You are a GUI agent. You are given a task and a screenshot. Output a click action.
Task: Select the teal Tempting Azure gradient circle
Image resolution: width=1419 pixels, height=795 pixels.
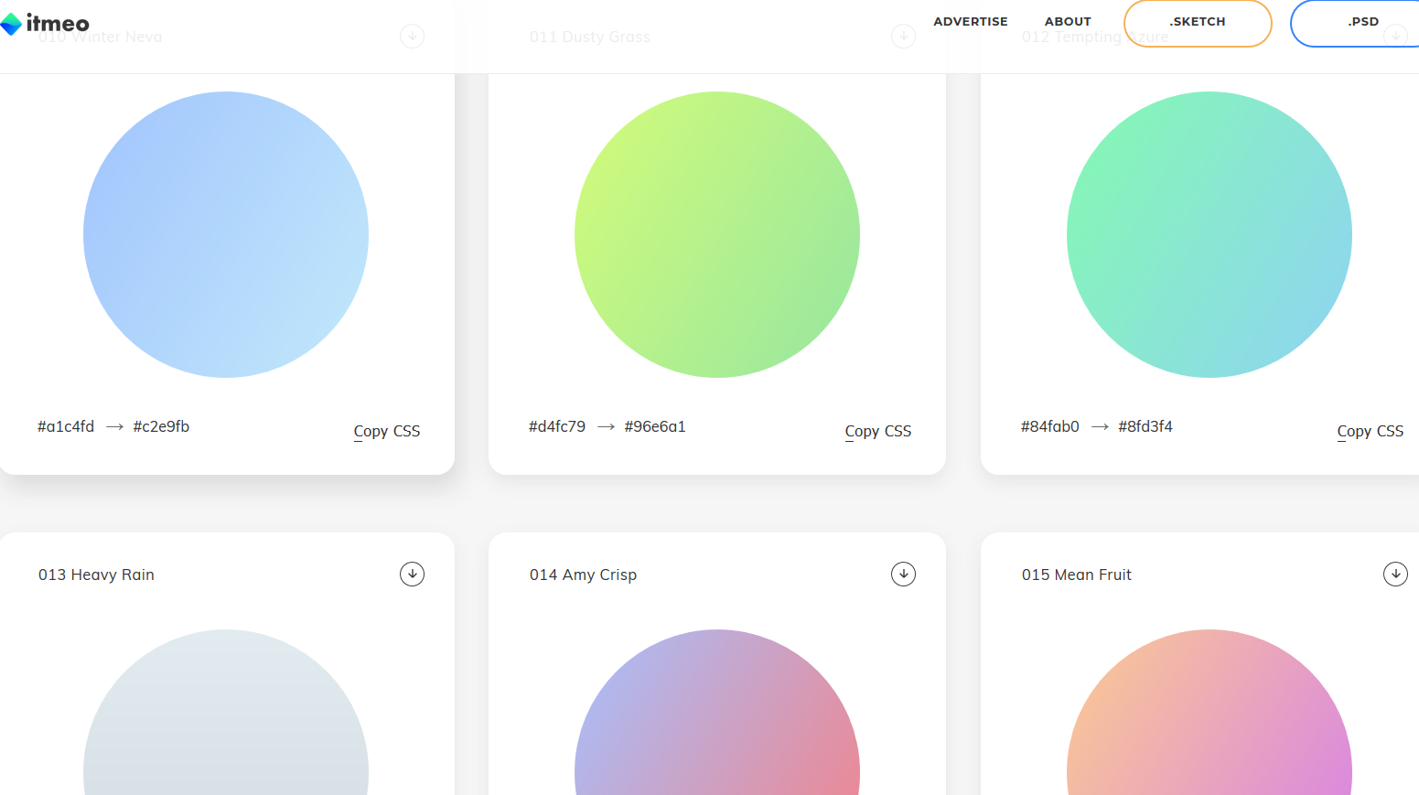coord(1209,234)
